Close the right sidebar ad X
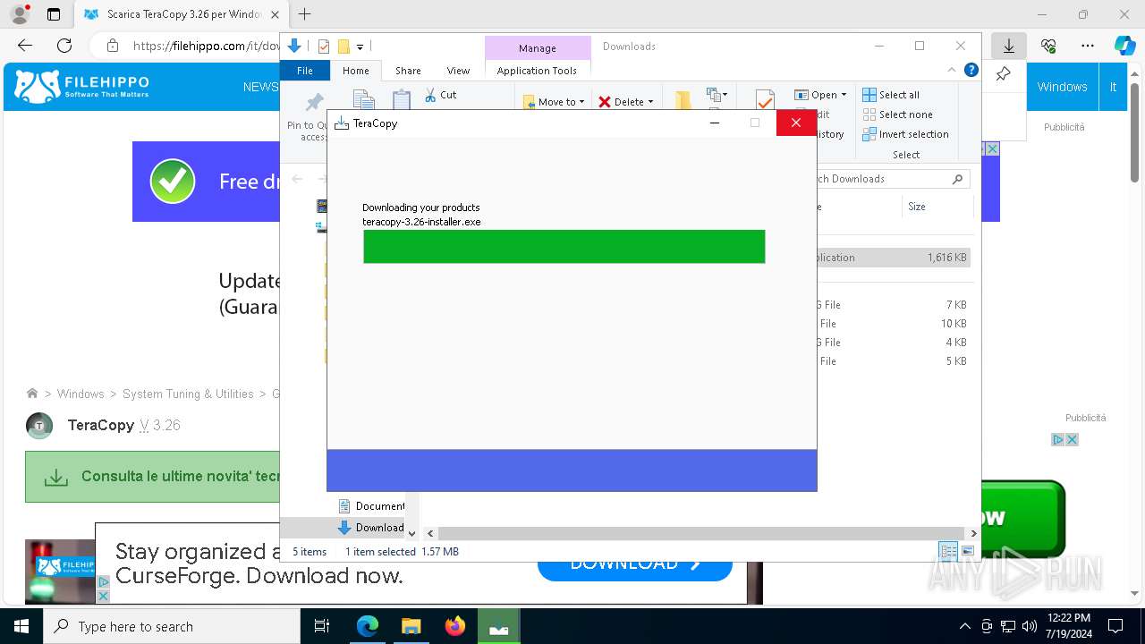This screenshot has width=1145, height=644. click(x=1072, y=439)
